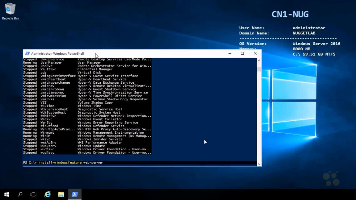Click the 'NUGGETLAB' domain name text
This screenshot has width=356, height=200.
[x=304, y=33]
